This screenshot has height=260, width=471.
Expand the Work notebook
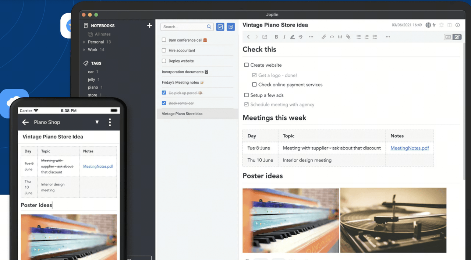tap(84, 50)
